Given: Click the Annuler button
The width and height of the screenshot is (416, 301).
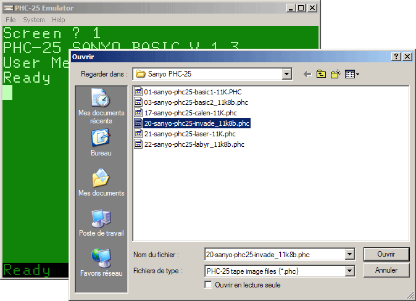Looking at the screenshot, I should tap(386, 271).
